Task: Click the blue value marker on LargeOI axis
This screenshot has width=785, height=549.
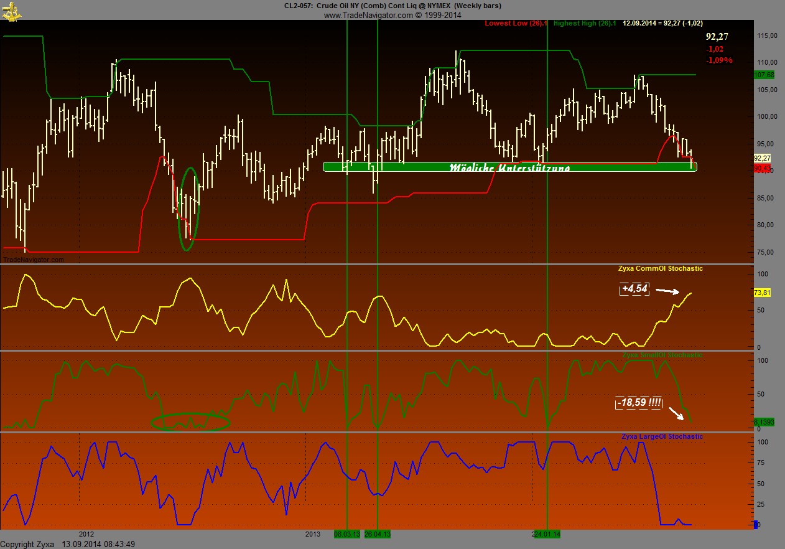Action: (756, 525)
